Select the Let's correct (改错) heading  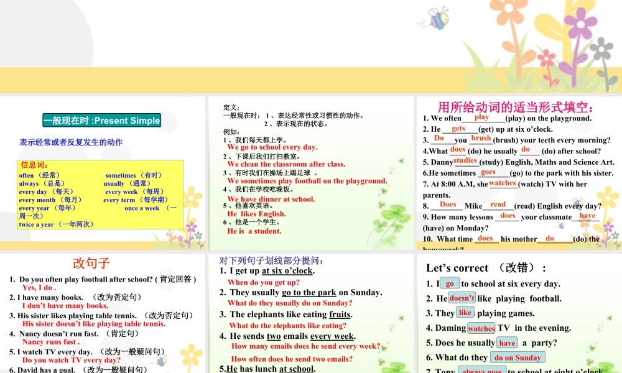click(x=485, y=268)
